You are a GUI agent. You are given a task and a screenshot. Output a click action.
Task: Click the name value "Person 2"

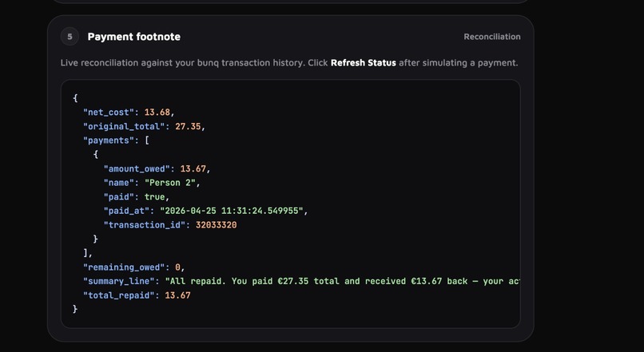click(x=170, y=183)
